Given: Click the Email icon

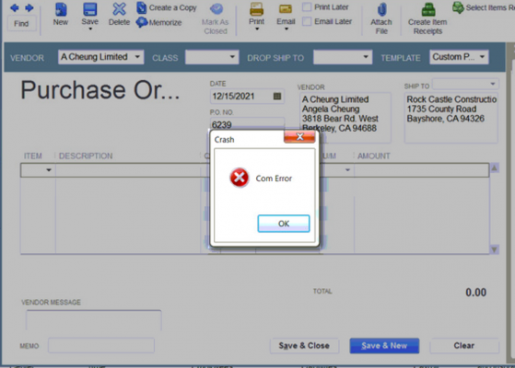Looking at the screenshot, I should [x=286, y=9].
